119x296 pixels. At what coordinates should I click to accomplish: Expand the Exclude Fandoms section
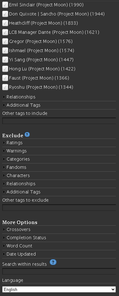click(59, 167)
